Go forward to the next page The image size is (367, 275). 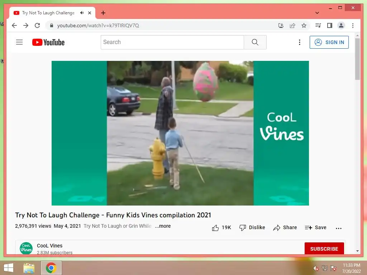[x=26, y=25]
